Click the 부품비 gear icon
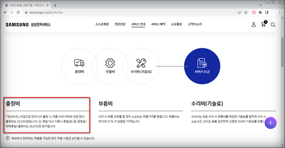 [x=110, y=63]
